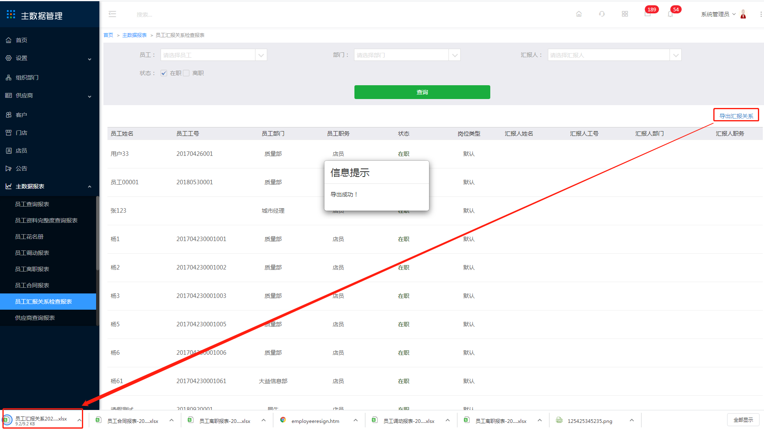Expand the 供应商 sidebar menu chevron
The width and height of the screenshot is (764, 429).
tap(90, 96)
